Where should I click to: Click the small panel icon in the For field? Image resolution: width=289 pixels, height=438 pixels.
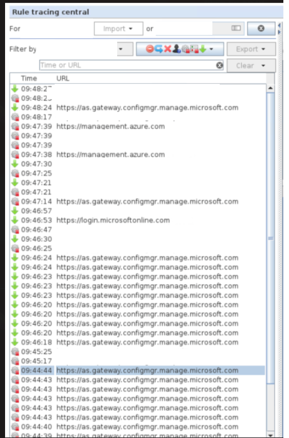click(236, 28)
